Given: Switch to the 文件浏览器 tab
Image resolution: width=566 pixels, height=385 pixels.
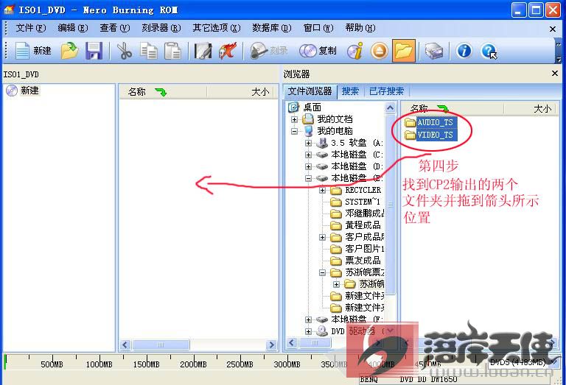Looking at the screenshot, I should pos(310,91).
